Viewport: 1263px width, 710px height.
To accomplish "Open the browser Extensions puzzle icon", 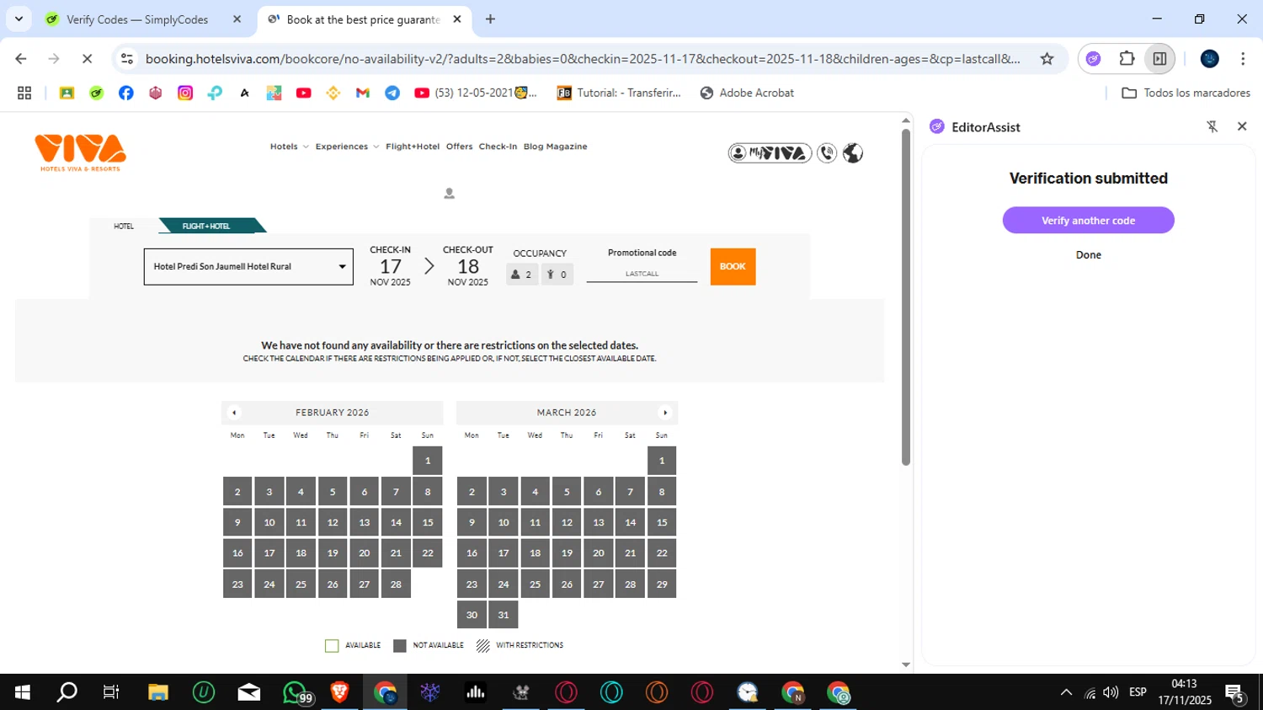I will [1127, 59].
